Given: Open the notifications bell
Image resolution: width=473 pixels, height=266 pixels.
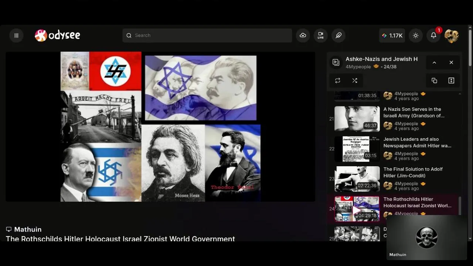Looking at the screenshot, I should (x=434, y=35).
